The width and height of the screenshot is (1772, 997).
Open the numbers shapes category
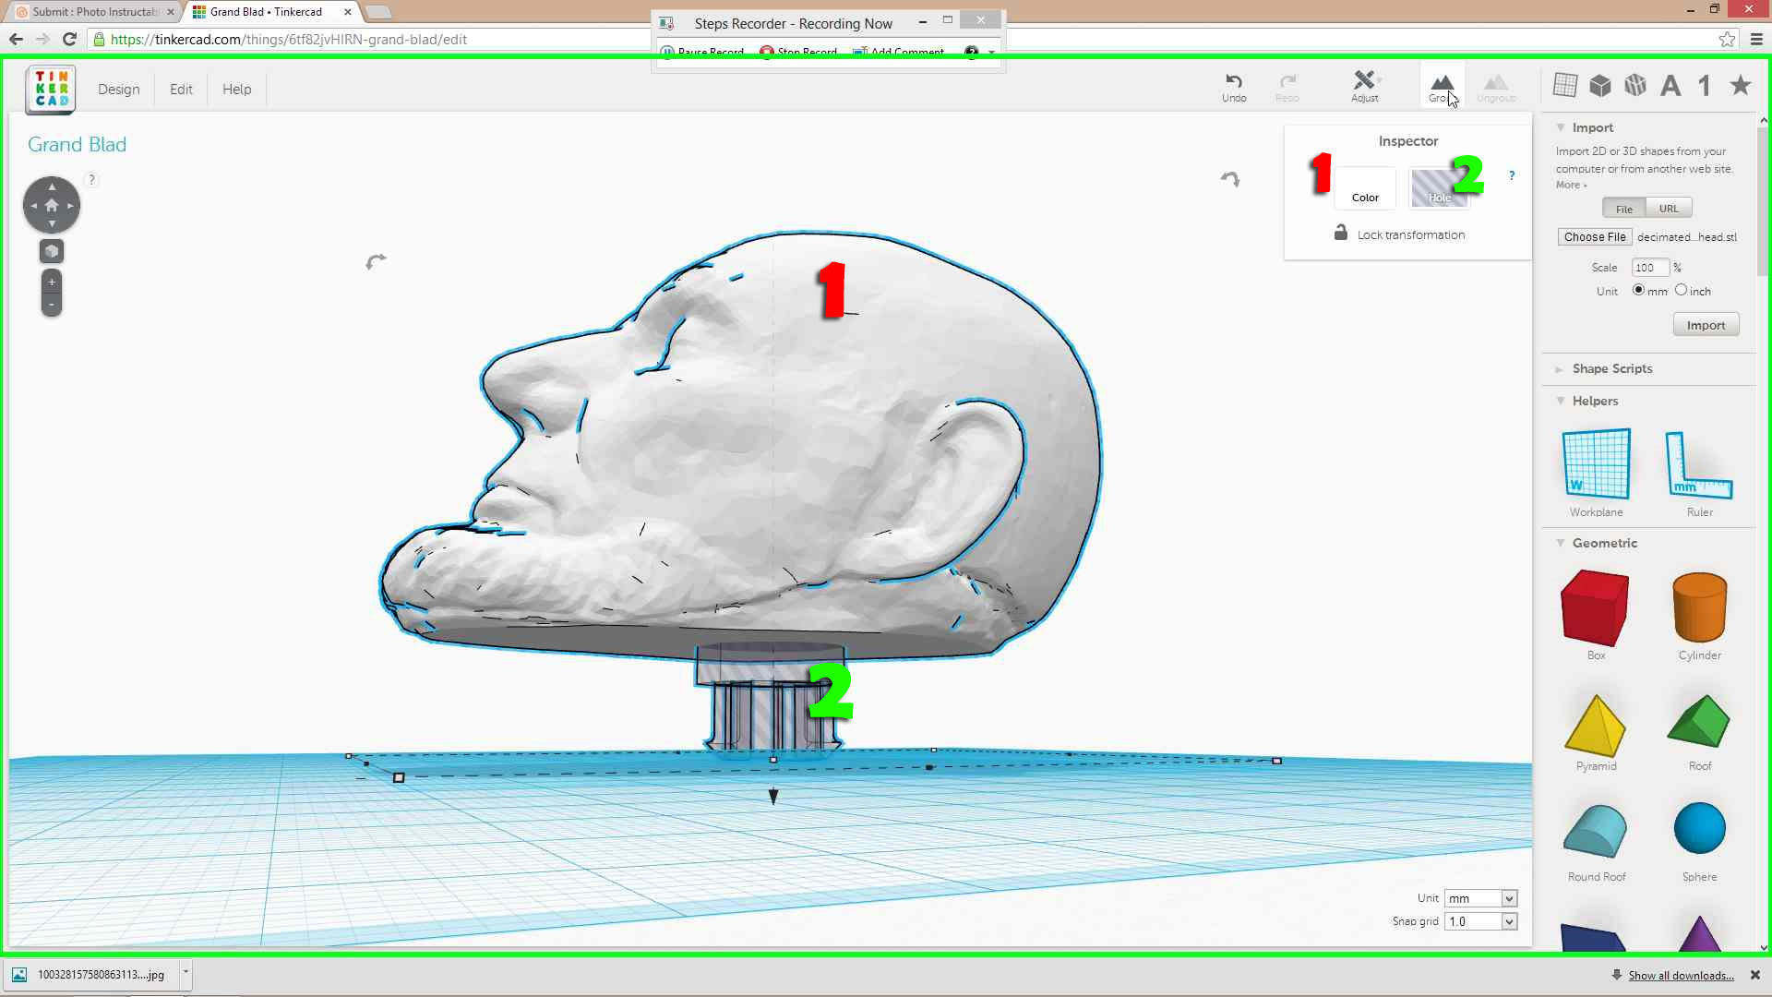(1705, 86)
